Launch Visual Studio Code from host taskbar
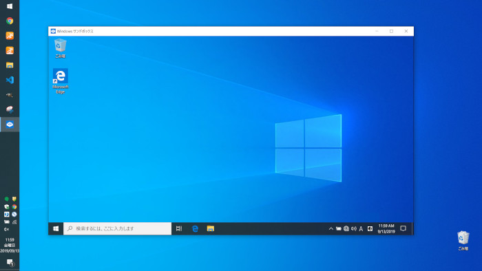482x271 pixels. tap(10, 80)
